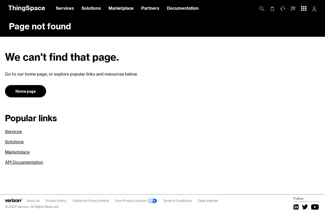Click 'Go to our home page' sentence
Viewport: 325px width, 210px height.
coord(71,74)
